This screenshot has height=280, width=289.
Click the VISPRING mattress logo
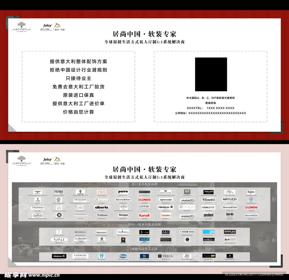80,256
